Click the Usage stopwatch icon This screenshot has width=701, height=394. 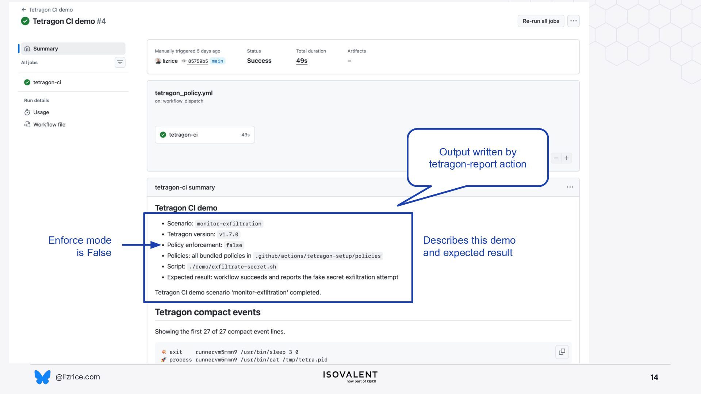[x=27, y=112]
